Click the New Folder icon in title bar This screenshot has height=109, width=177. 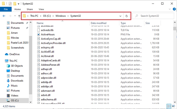pyautogui.click(x=15, y=4)
